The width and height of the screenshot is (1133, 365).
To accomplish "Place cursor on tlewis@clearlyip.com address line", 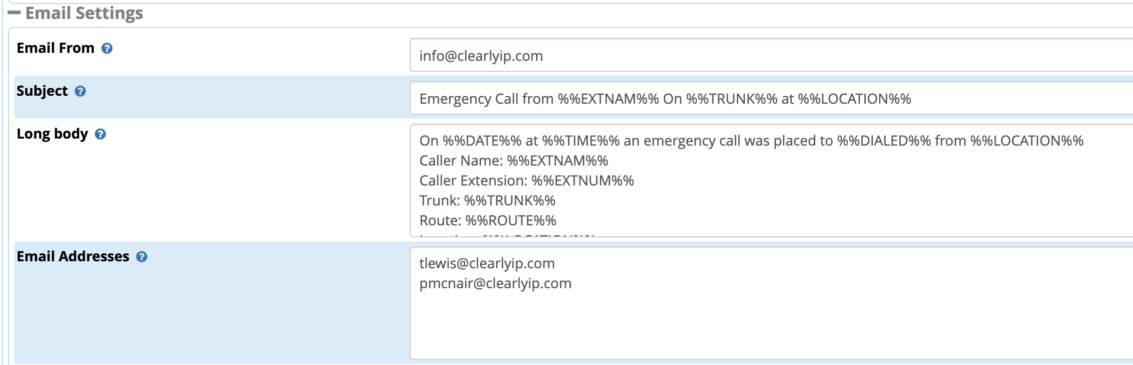I will pyautogui.click(x=487, y=263).
